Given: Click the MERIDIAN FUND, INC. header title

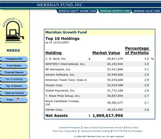Looking at the screenshot, I should tap(60, 5).
